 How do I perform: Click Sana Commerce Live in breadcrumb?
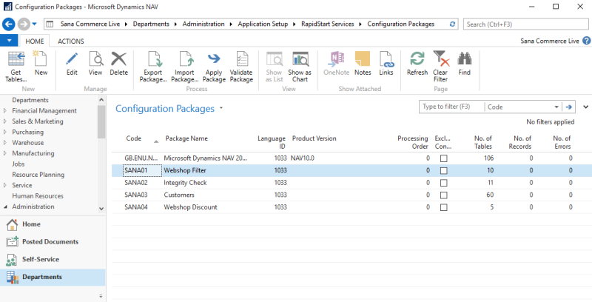pyautogui.click(x=90, y=24)
